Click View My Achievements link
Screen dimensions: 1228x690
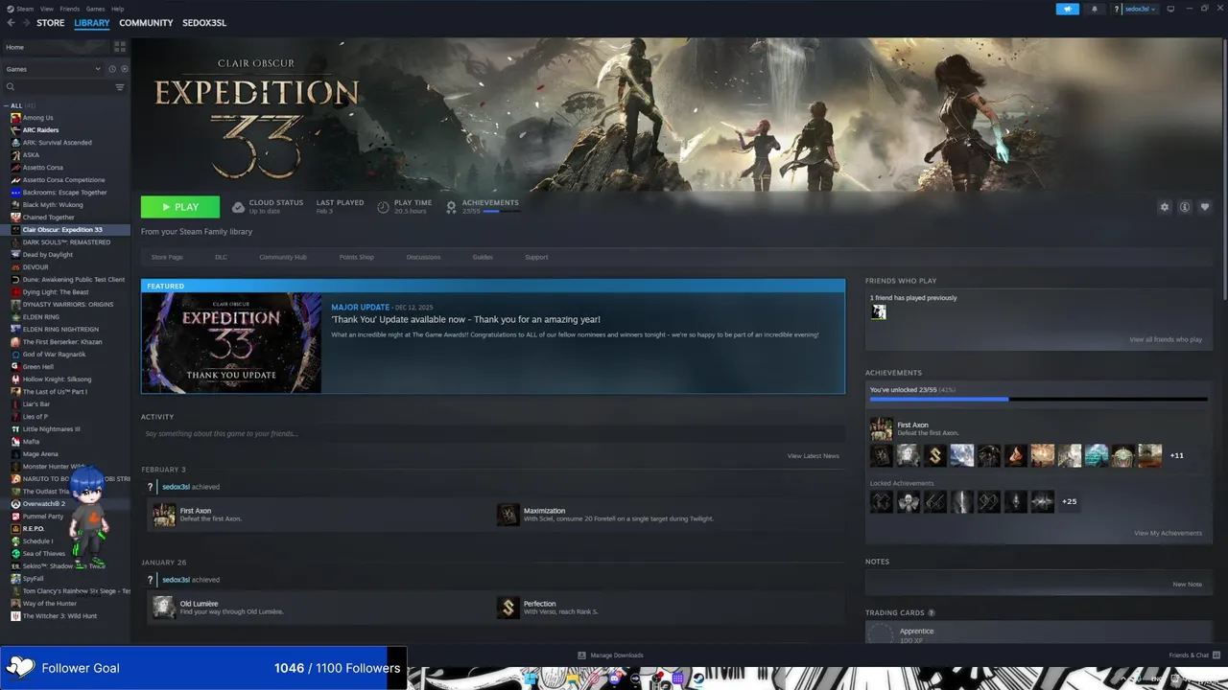click(x=1168, y=533)
